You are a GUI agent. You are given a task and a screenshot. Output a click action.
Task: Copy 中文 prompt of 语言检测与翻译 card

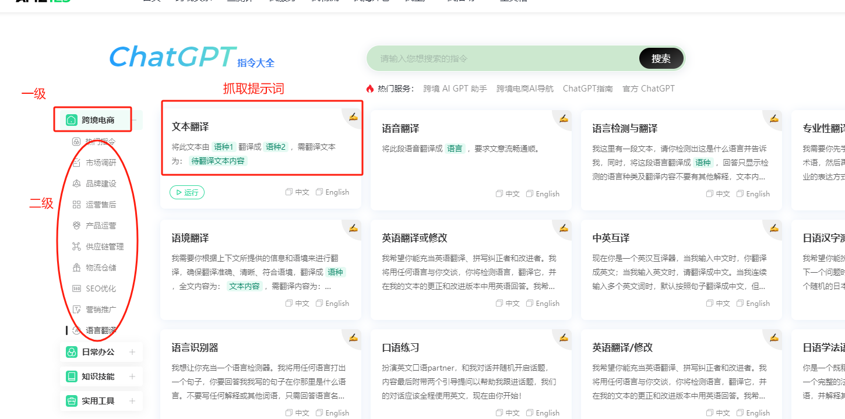[718, 194]
